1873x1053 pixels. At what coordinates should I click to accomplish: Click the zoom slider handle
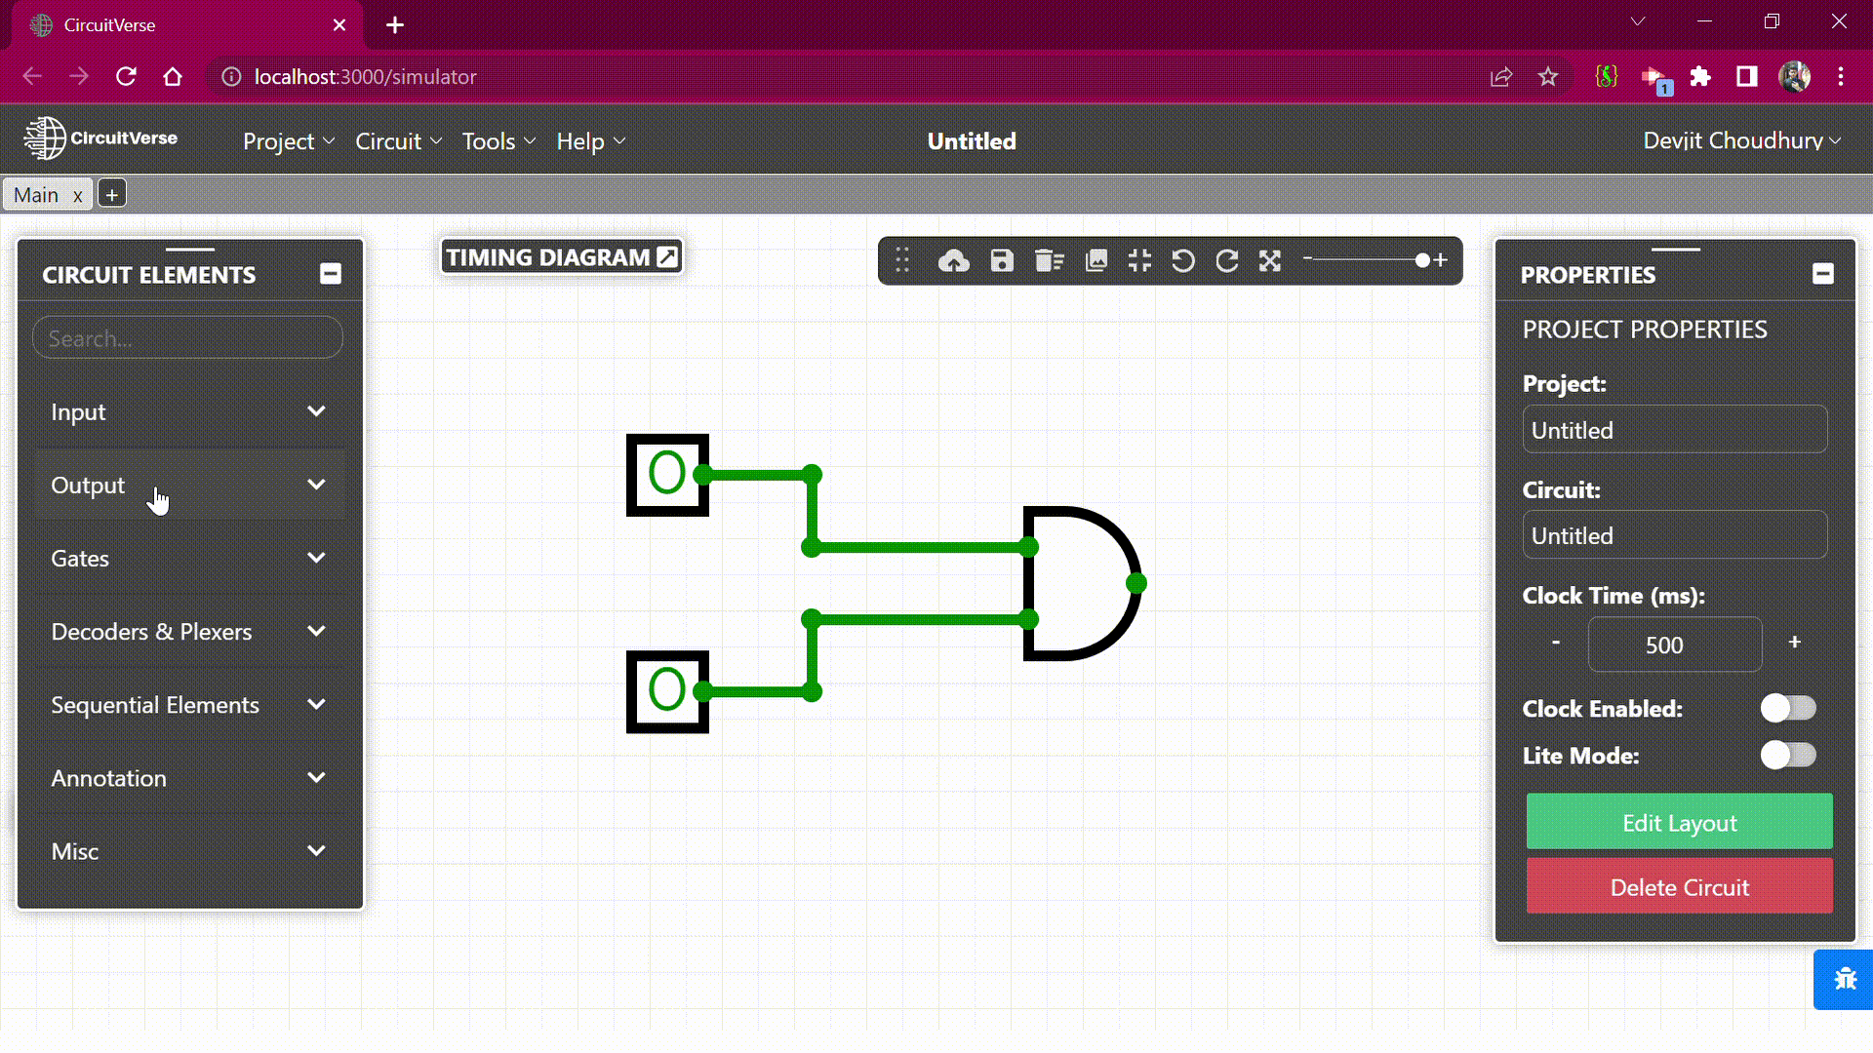pos(1422,260)
